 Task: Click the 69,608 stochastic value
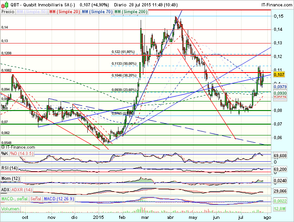coord(280,156)
